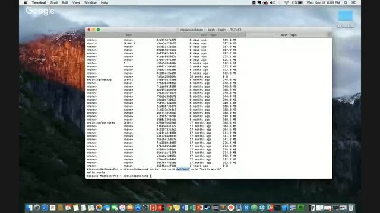Open the Trash in the Dock
Image resolution: width=380 pixels, height=213 pixels.
pyautogui.click(x=351, y=208)
